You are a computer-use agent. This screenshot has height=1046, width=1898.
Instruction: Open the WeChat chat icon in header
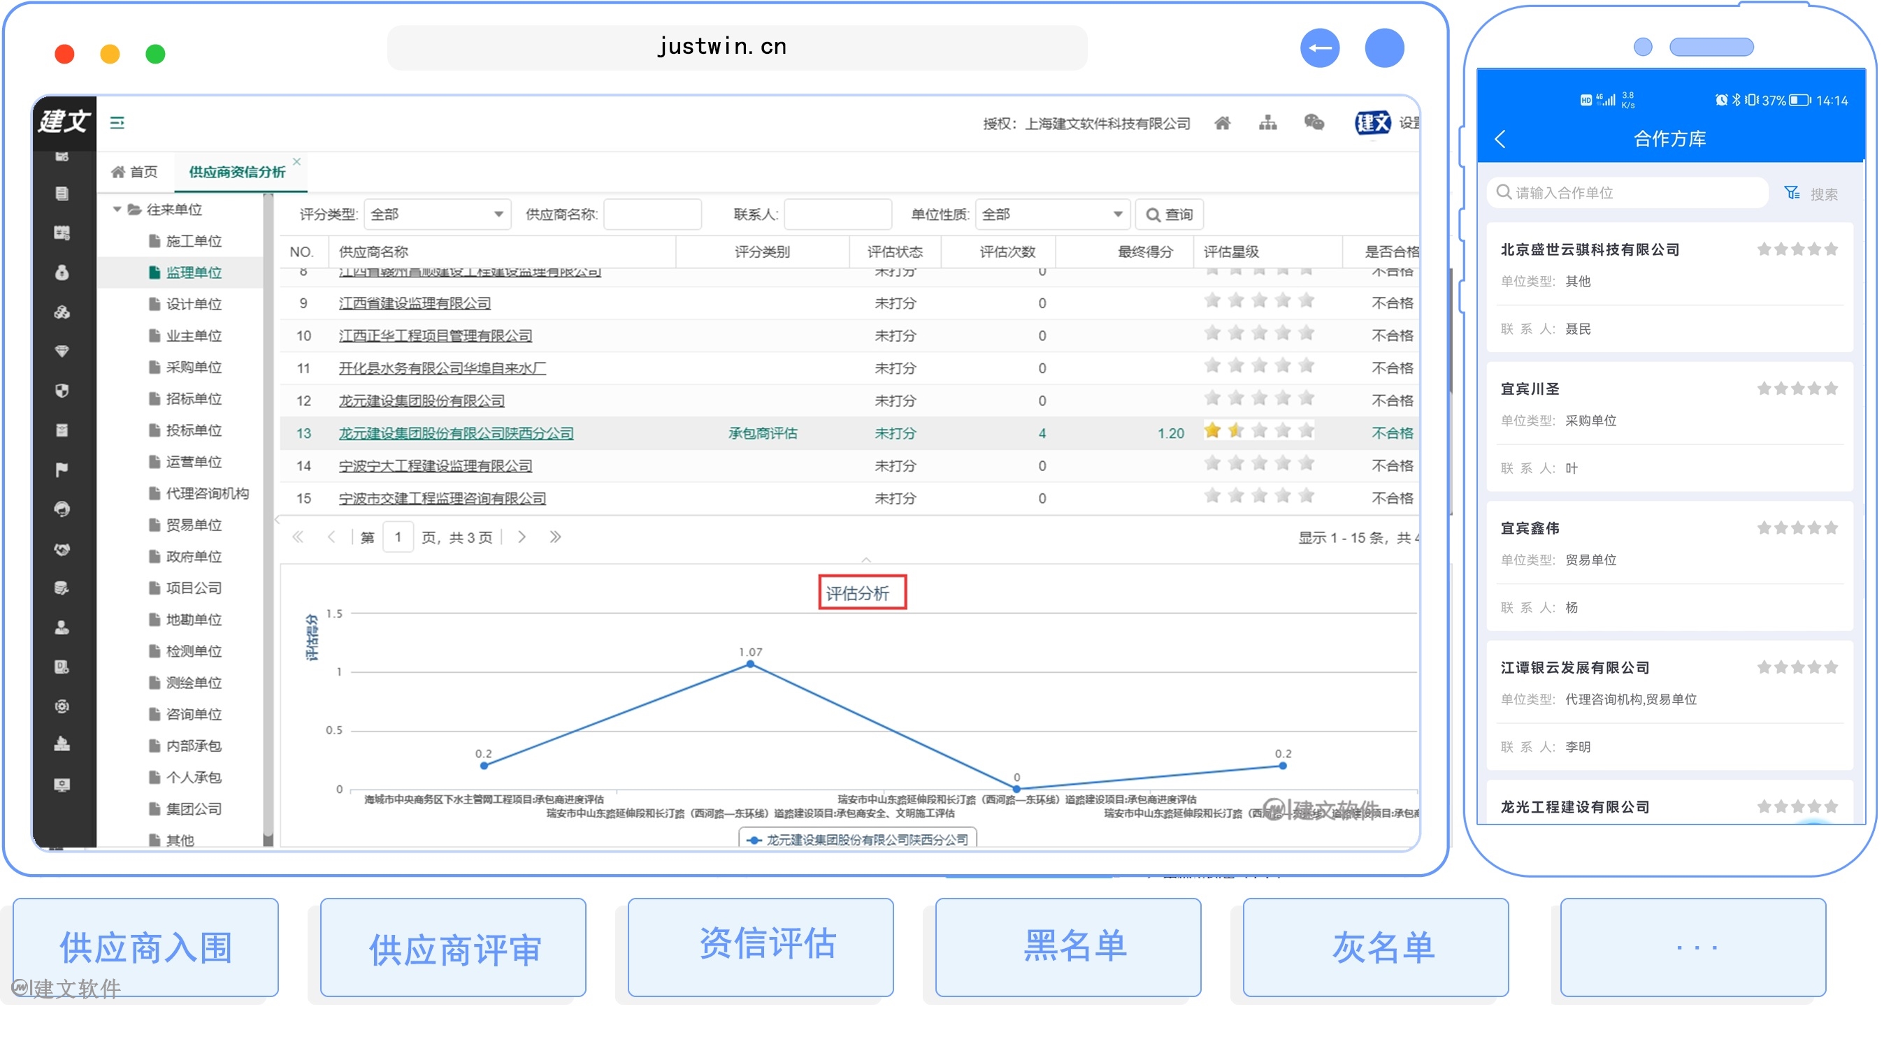pyautogui.click(x=1314, y=122)
